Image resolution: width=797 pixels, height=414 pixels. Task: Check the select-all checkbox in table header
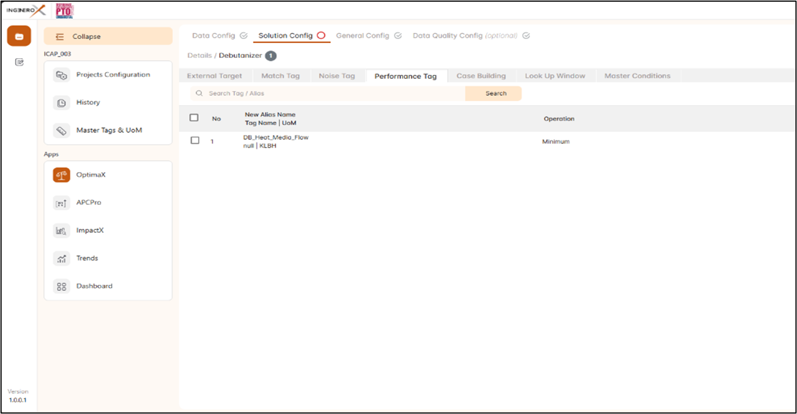click(194, 118)
